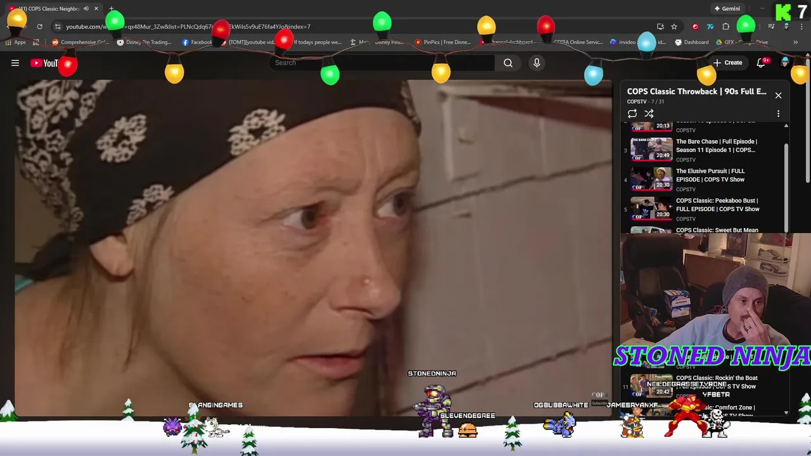Open the Apps bookmarks shortcut
This screenshot has width=811, height=456.
(x=16, y=42)
